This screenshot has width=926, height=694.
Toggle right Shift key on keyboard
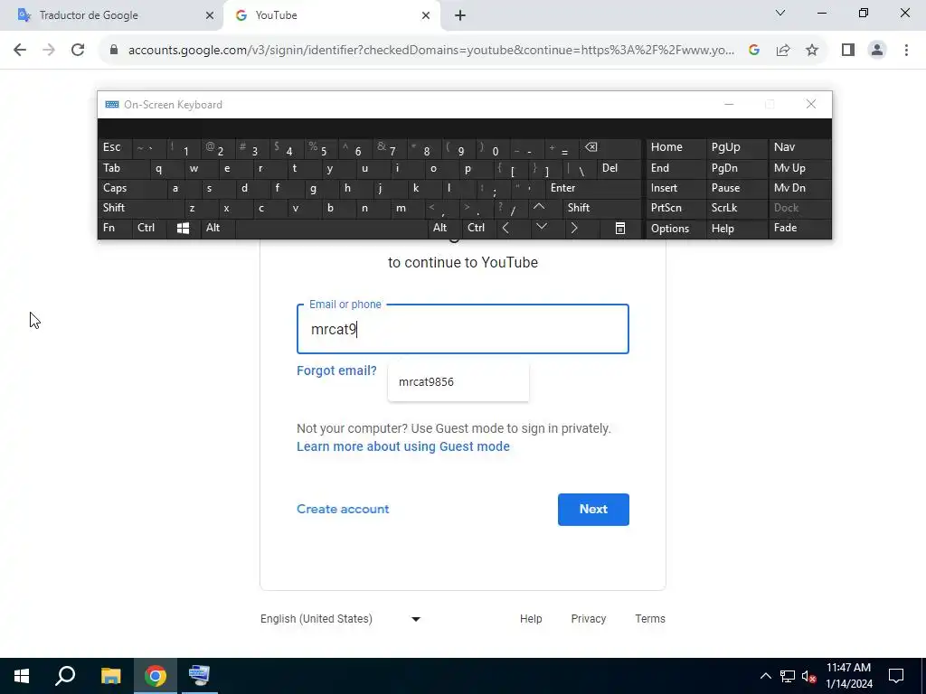coord(601,207)
